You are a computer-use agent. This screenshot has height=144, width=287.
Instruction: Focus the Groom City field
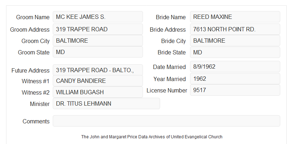[98, 41]
